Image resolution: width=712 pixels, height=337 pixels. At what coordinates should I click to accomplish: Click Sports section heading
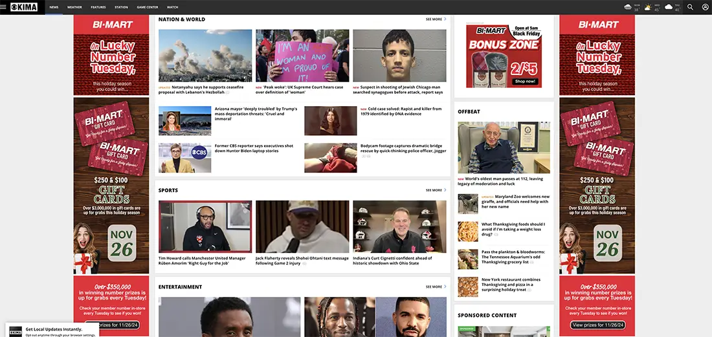(x=168, y=191)
